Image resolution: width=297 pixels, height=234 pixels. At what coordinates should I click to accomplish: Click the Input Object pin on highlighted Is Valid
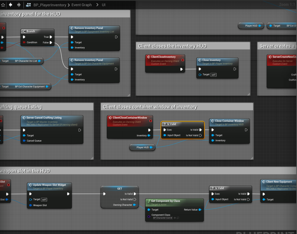165,135
